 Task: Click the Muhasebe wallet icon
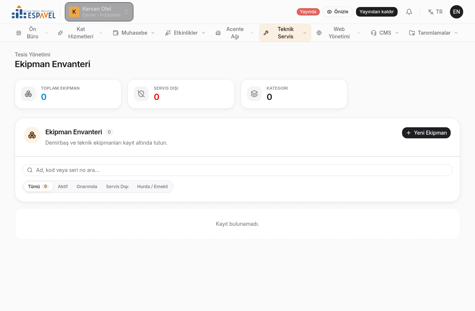point(116,33)
